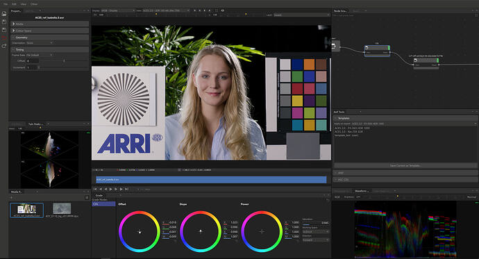Select CDL in Grade Nodes list
This screenshot has width=479, height=259.
(103, 203)
